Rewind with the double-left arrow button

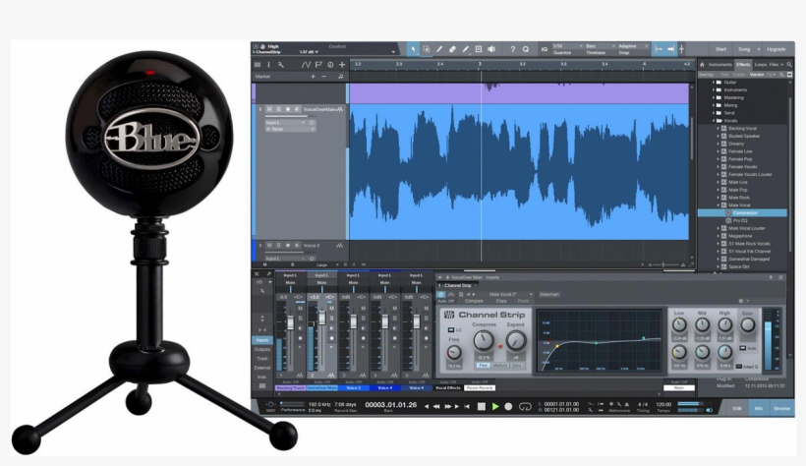pos(435,406)
